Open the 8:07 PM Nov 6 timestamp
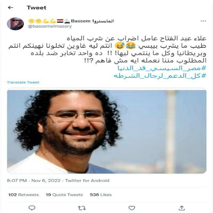Viewport: 213px width, 213px height. (x=34, y=181)
